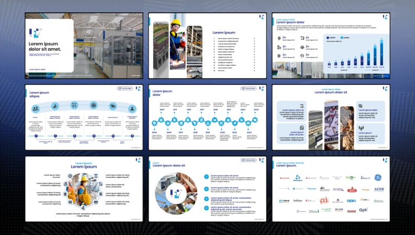The width and height of the screenshot is (415, 235).
Task: Click the dark blue Lorem legend dot
Action: [x=328, y=38]
